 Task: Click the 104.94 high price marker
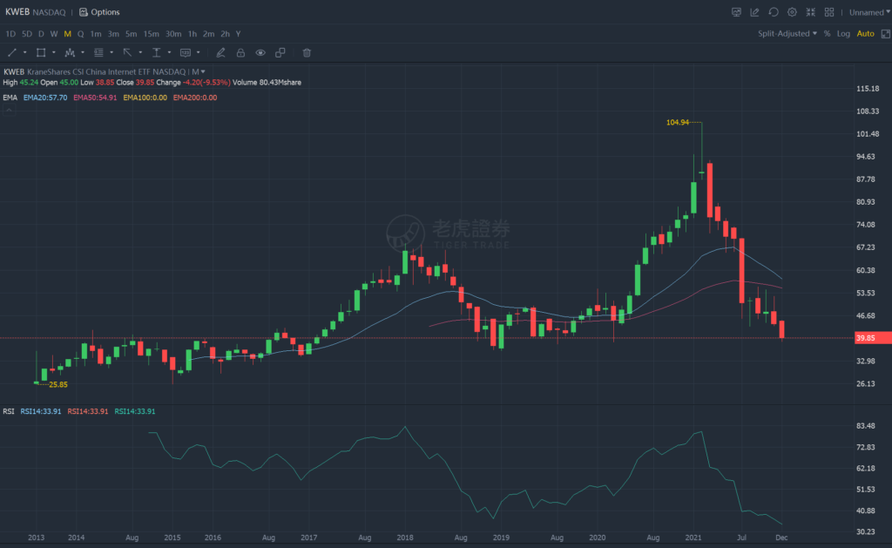pyautogui.click(x=677, y=122)
